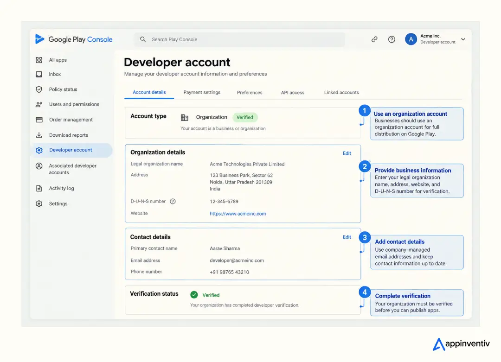Open Associated developer accounts

point(72,169)
